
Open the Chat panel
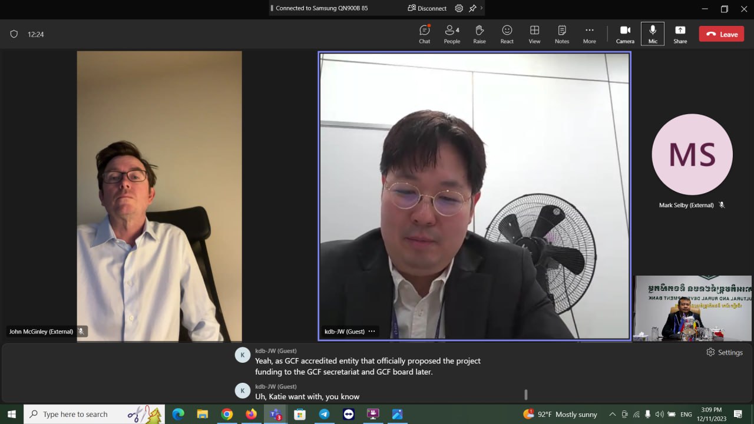pyautogui.click(x=424, y=34)
